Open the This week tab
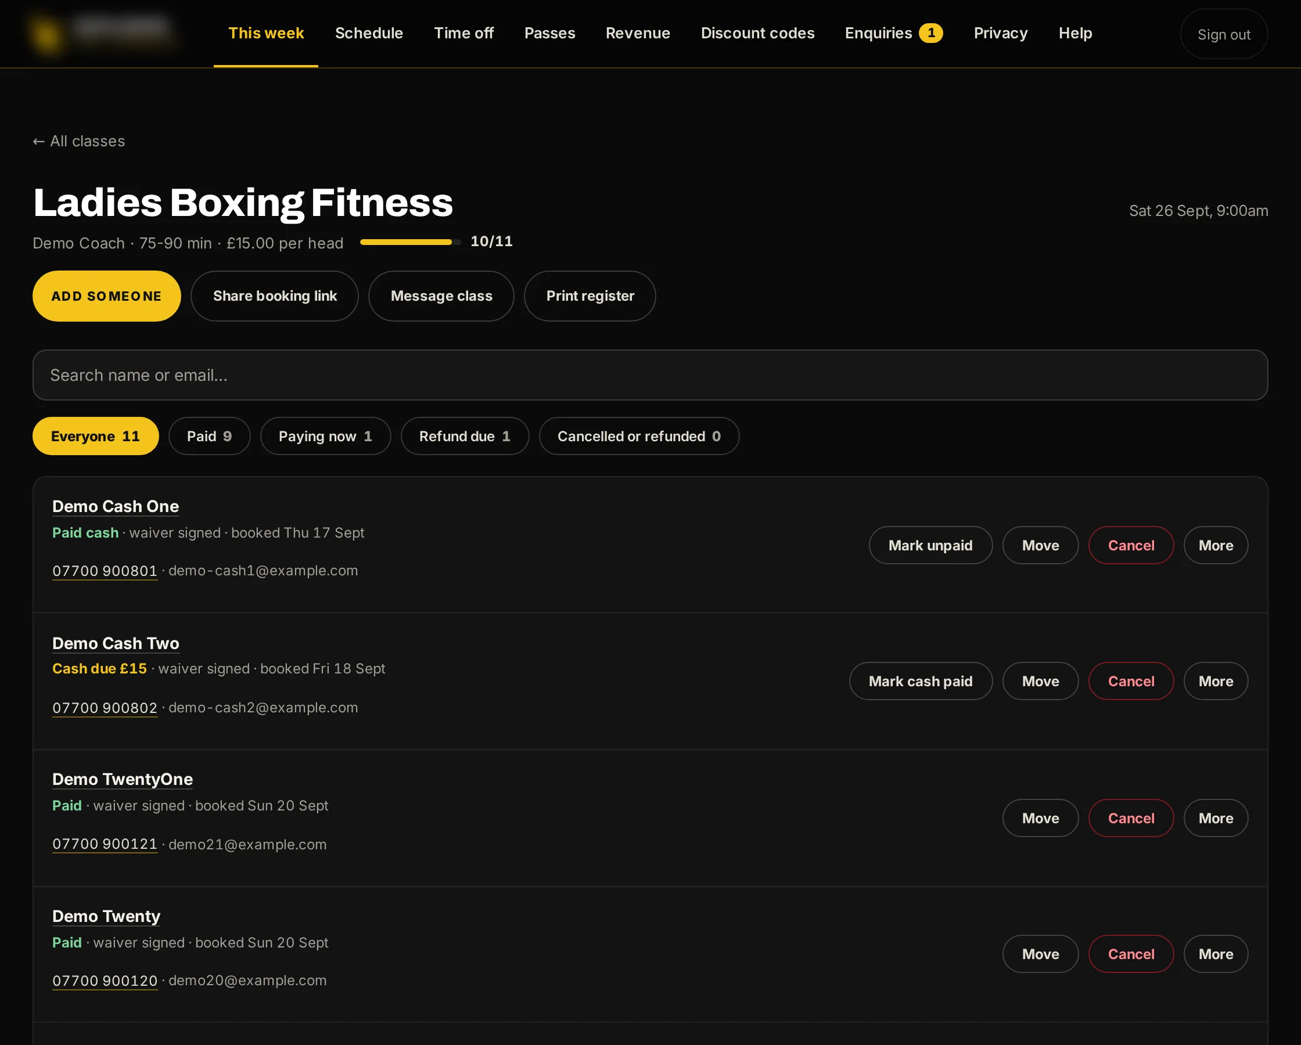This screenshot has height=1045, width=1301. pos(265,33)
